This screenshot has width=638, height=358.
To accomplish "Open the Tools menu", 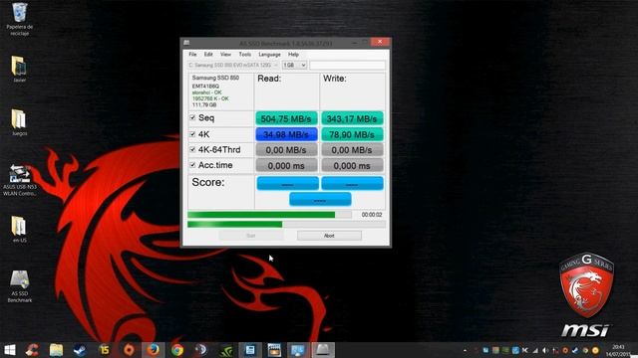I will click(245, 54).
